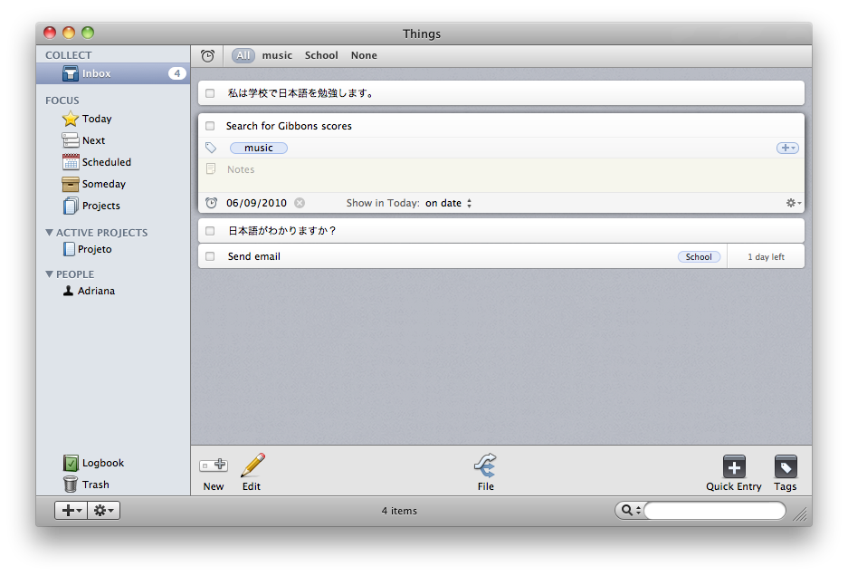The width and height of the screenshot is (848, 576).
Task: Open Adriana under People
Action: pos(96,291)
